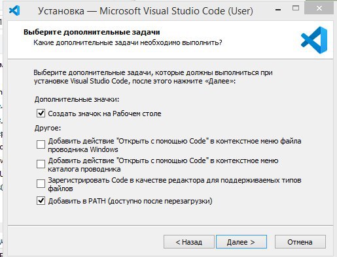Click the "Дополнительные значки:" group label
The width and height of the screenshot is (337, 257).
pos(77,99)
